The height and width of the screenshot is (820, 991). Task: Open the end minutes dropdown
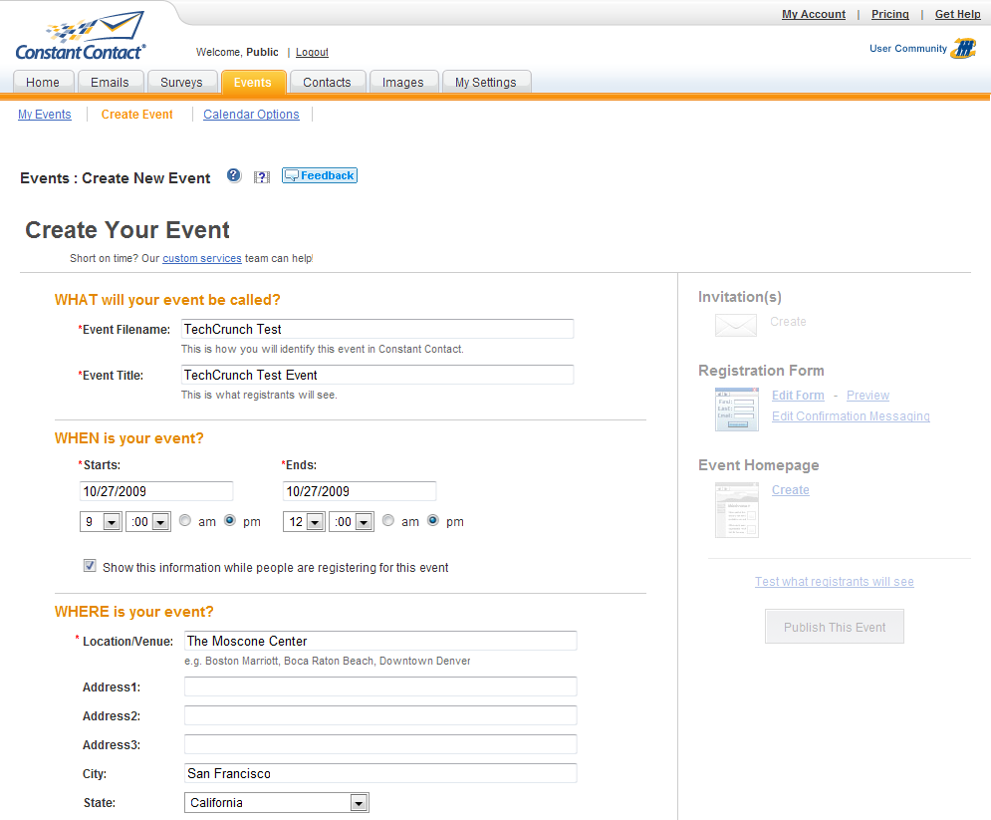coord(351,521)
